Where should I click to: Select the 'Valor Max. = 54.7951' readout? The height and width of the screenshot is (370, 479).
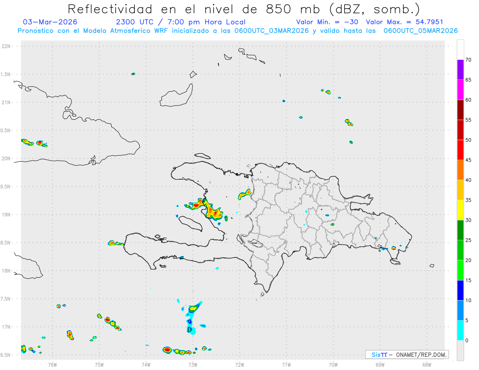click(404, 22)
